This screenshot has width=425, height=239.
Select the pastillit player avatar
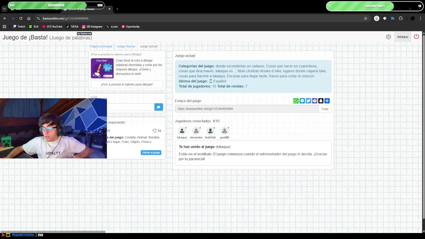coord(224,131)
